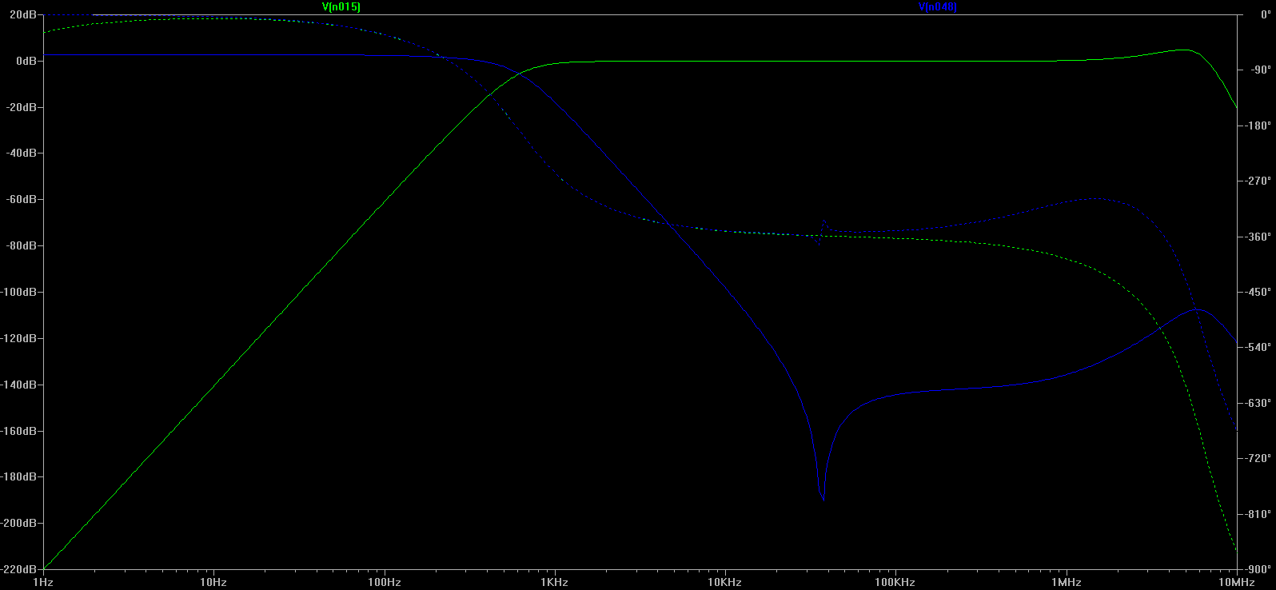1276x590 pixels.
Task: Click the -120dB magnitude axis label
Action: 19,338
